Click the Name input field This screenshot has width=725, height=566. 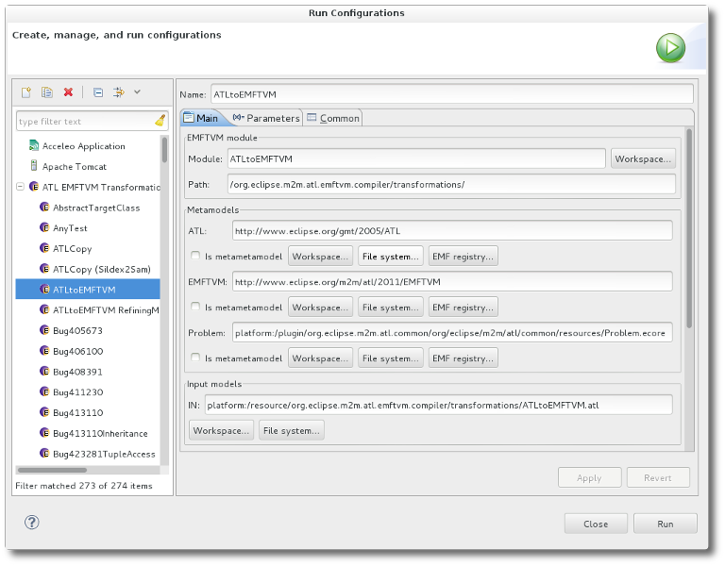(x=452, y=94)
